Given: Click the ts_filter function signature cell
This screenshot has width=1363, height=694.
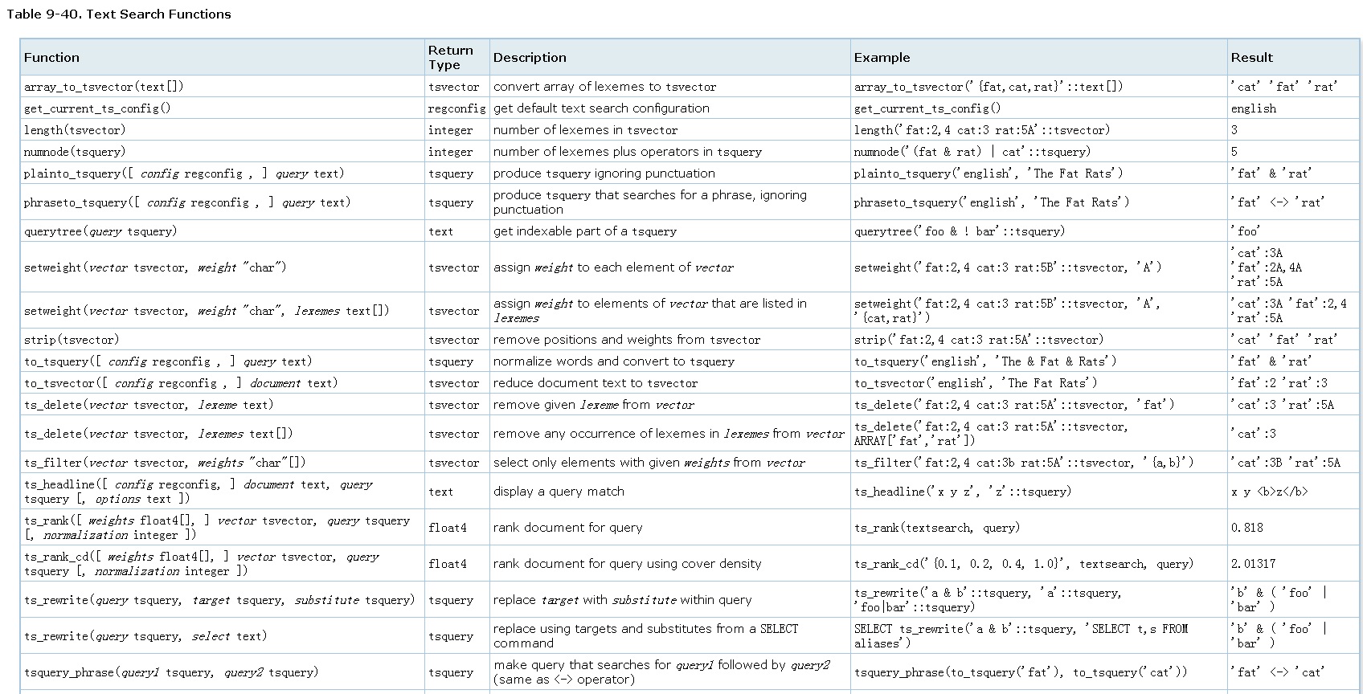Looking at the screenshot, I should (x=165, y=463).
